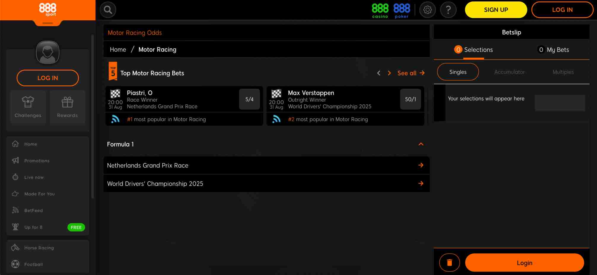Click the FREE badge on Up for 8
597x275 pixels.
(x=76, y=227)
